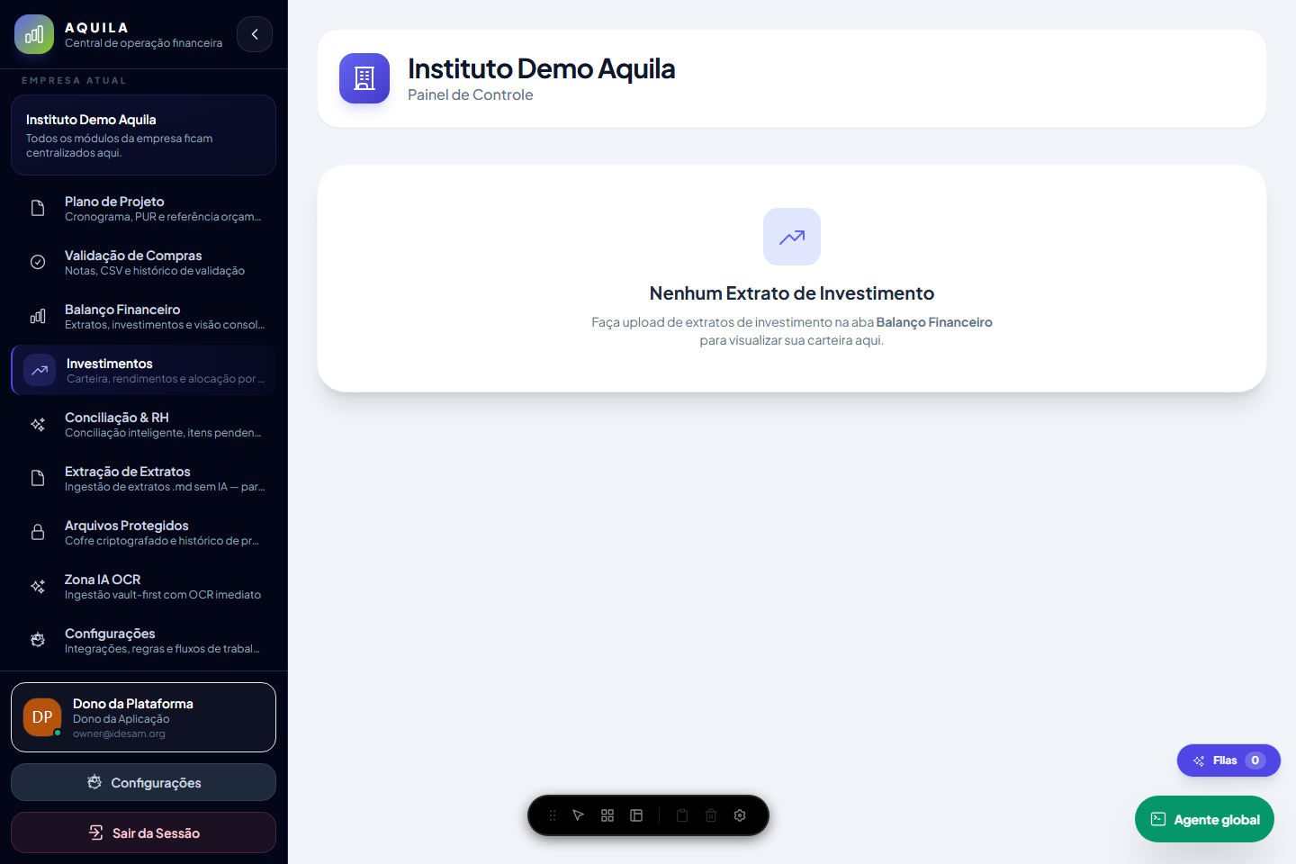Click the trend chart icon in empty state
The image size is (1296, 864).
click(792, 237)
